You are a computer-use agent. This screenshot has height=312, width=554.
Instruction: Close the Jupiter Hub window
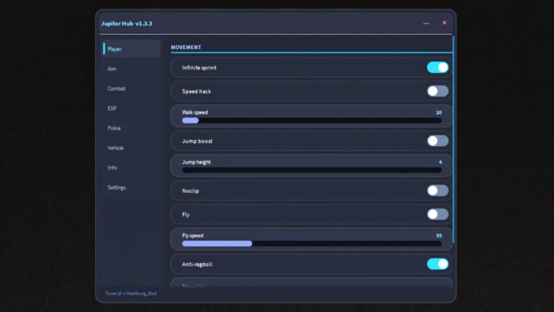pyautogui.click(x=444, y=23)
